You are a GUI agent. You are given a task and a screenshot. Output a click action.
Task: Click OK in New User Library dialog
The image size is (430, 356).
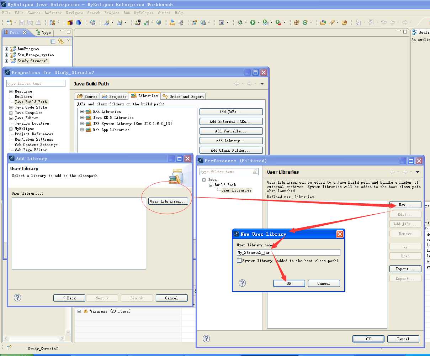click(289, 283)
